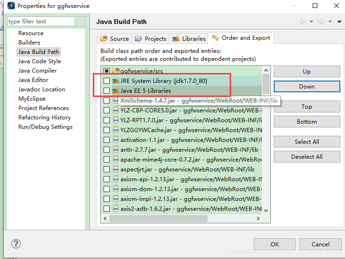
Task: Open the forward history dropdown arrow
Action: pyautogui.click(x=330, y=22)
